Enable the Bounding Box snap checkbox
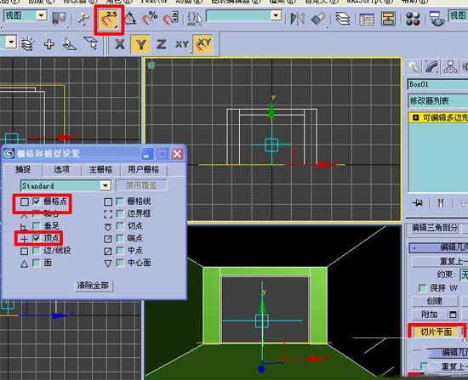The width and height of the screenshot is (468, 380). 120,213
